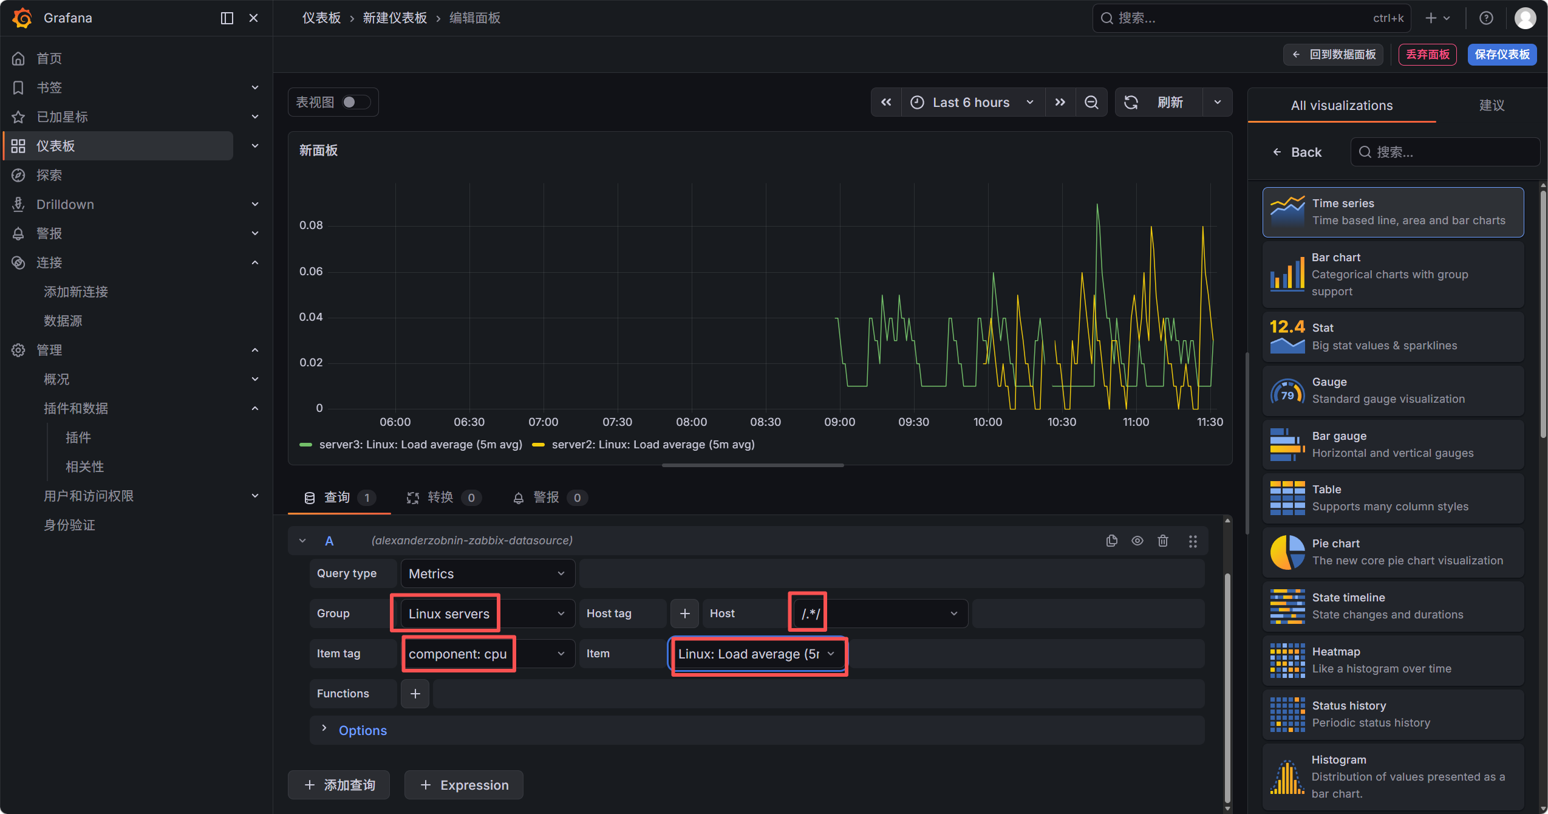Open the Last 6 hours time picker
1548x814 pixels.
973,102
